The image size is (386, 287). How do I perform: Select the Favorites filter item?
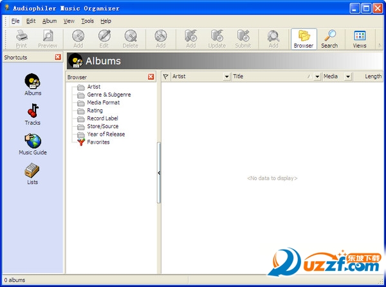point(93,142)
